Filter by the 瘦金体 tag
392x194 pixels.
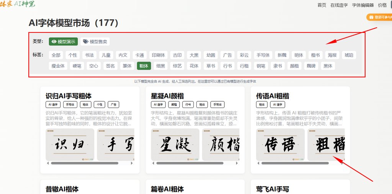58,66
